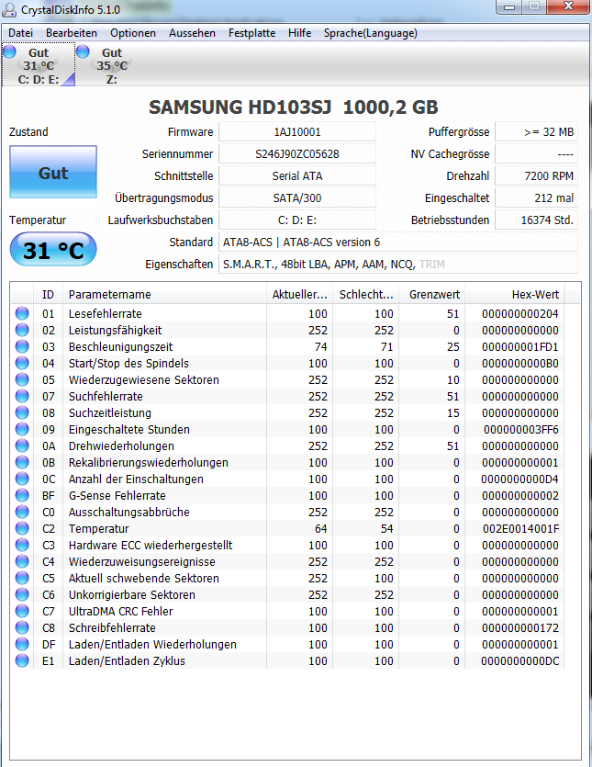Click the Standard field ATA8-ACS

click(398, 243)
